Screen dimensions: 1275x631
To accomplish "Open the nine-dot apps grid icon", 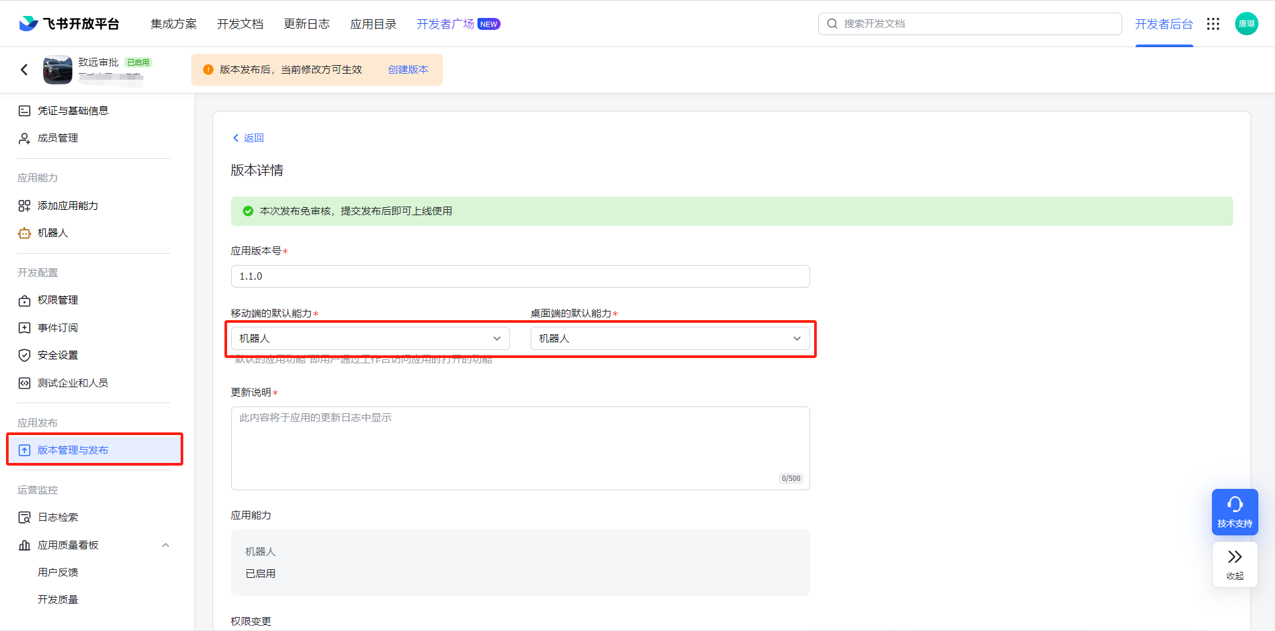I will point(1213,24).
